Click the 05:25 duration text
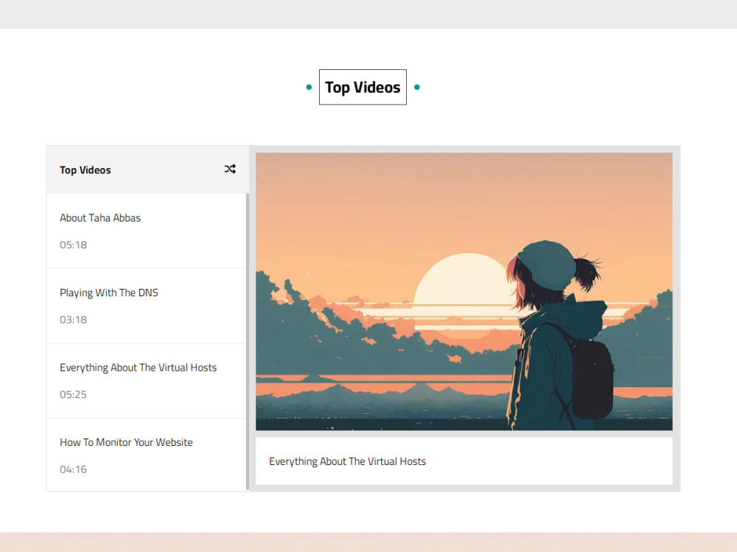Image resolution: width=737 pixels, height=552 pixels. click(73, 394)
